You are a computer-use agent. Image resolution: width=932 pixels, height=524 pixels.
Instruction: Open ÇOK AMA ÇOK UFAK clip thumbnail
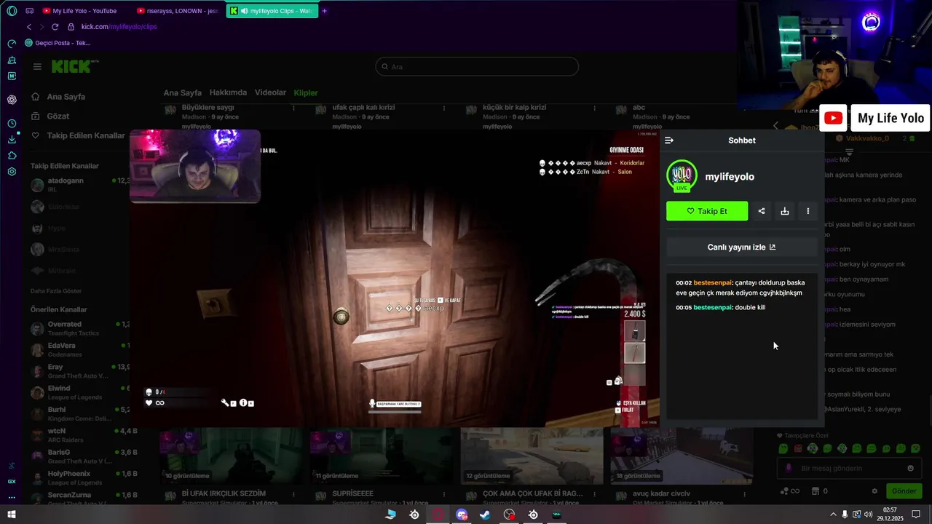(x=532, y=456)
